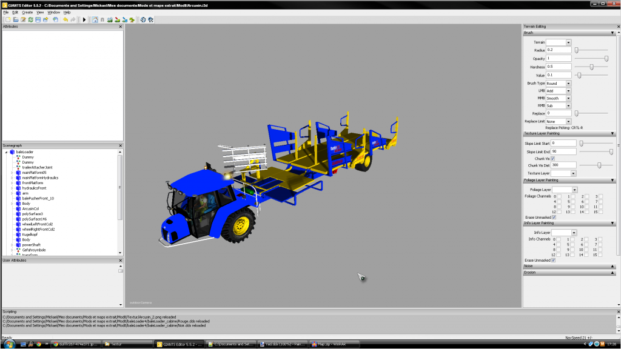
Task: Click the Windows Start button
Action: pos(8,344)
